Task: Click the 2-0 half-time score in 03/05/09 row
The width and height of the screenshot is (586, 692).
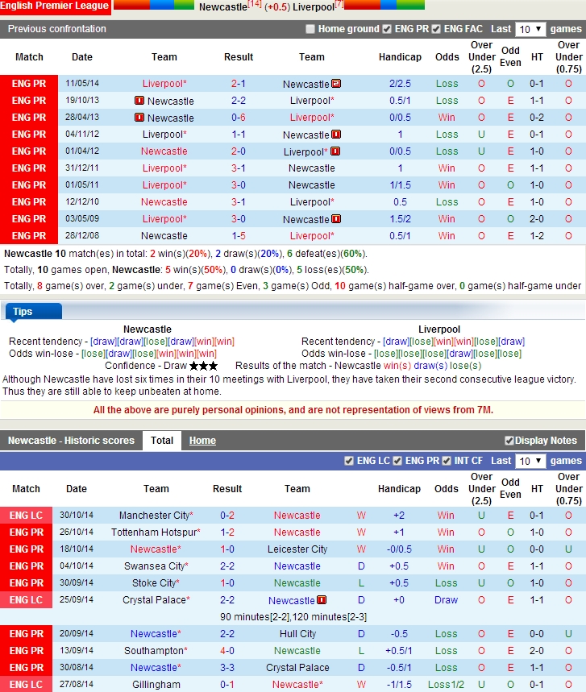Action: [x=537, y=219]
